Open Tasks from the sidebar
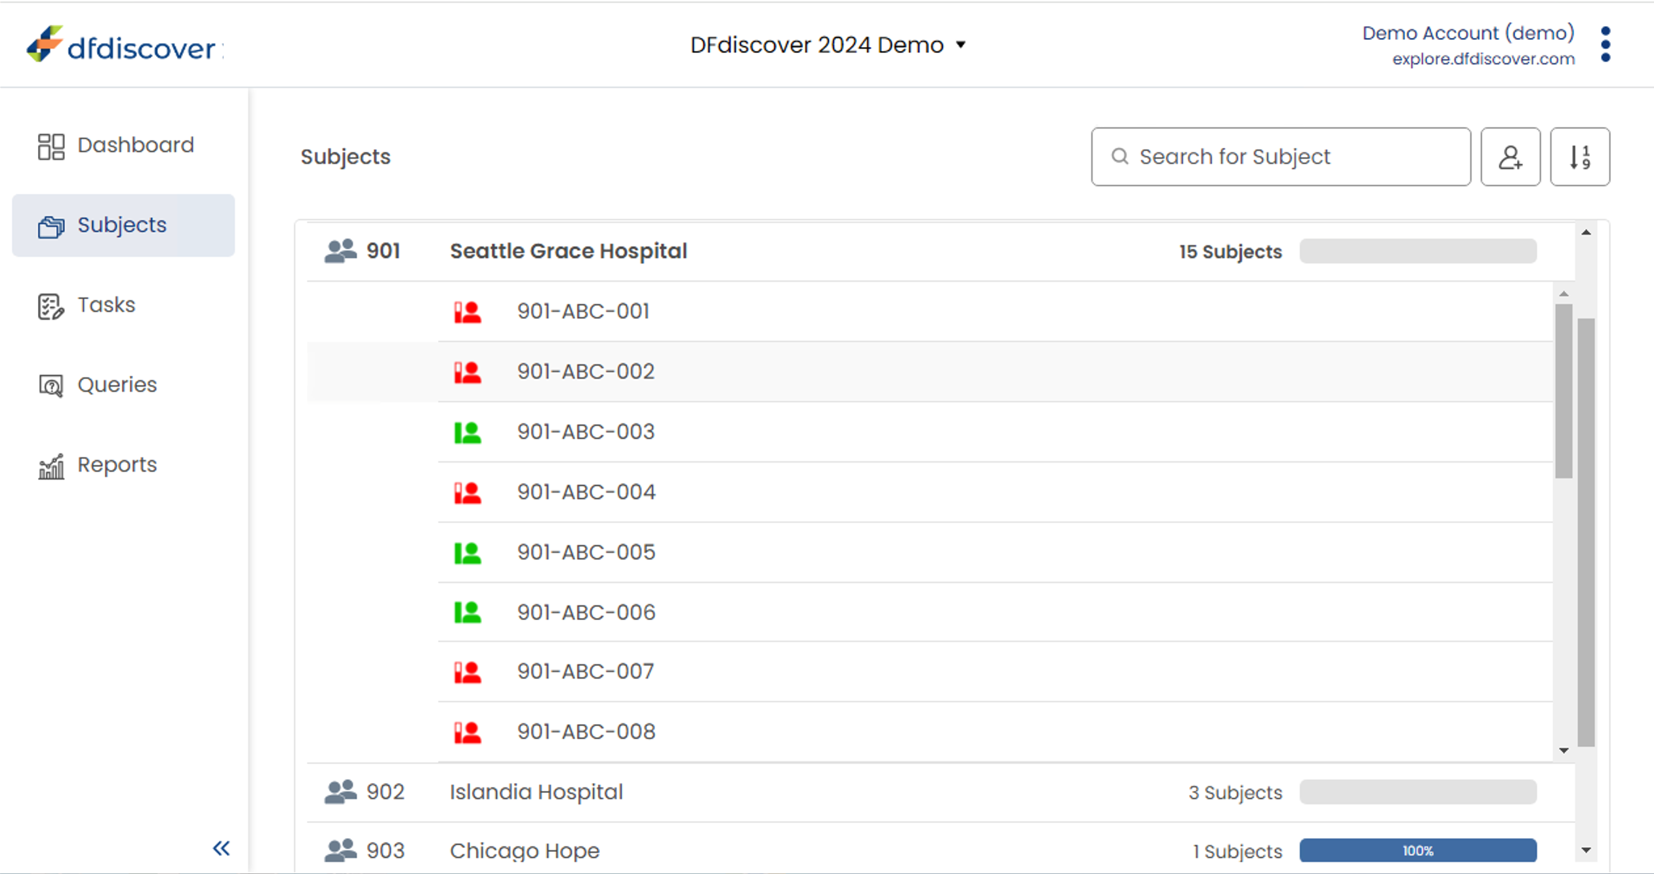1654x874 pixels. (x=123, y=305)
